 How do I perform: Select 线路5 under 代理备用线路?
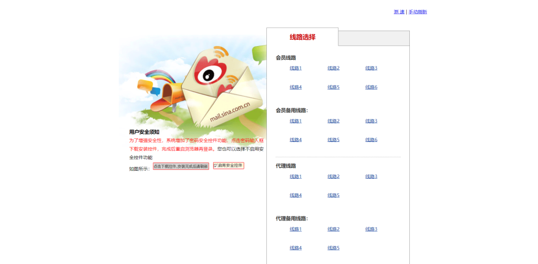(333, 248)
